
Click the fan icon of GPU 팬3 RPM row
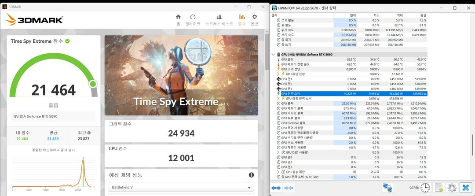click(279, 89)
